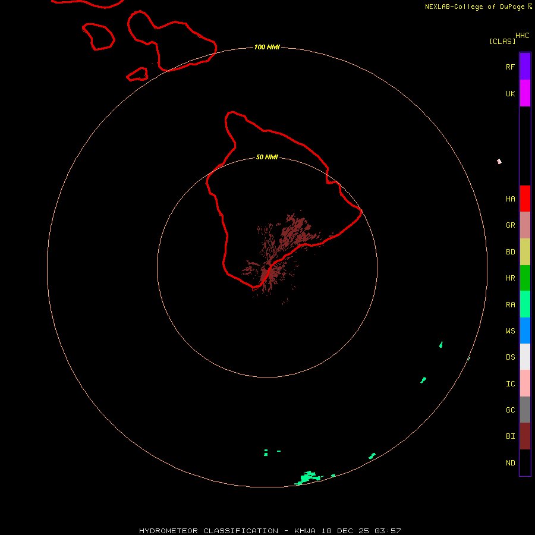Click the "BI" legend label
The height and width of the screenshot is (535, 535).
(510, 436)
